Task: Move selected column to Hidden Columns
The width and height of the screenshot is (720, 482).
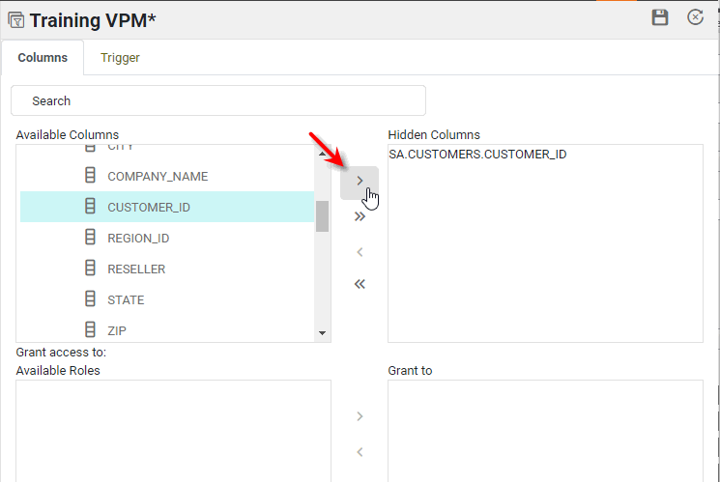Action: (360, 181)
